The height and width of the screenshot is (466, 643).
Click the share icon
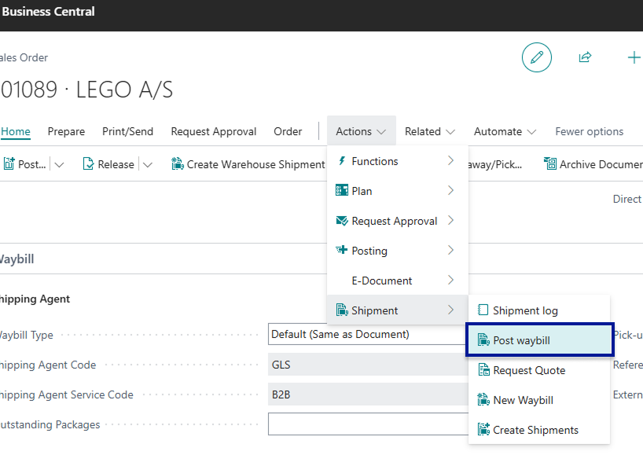tap(585, 57)
